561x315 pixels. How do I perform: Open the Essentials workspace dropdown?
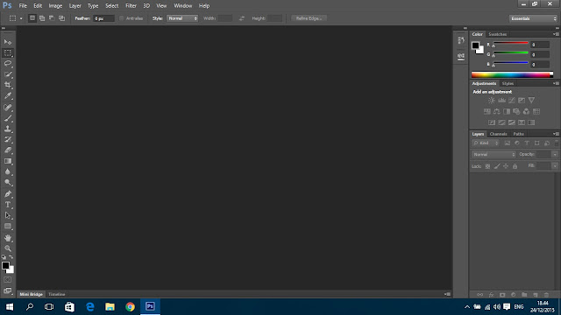click(533, 18)
